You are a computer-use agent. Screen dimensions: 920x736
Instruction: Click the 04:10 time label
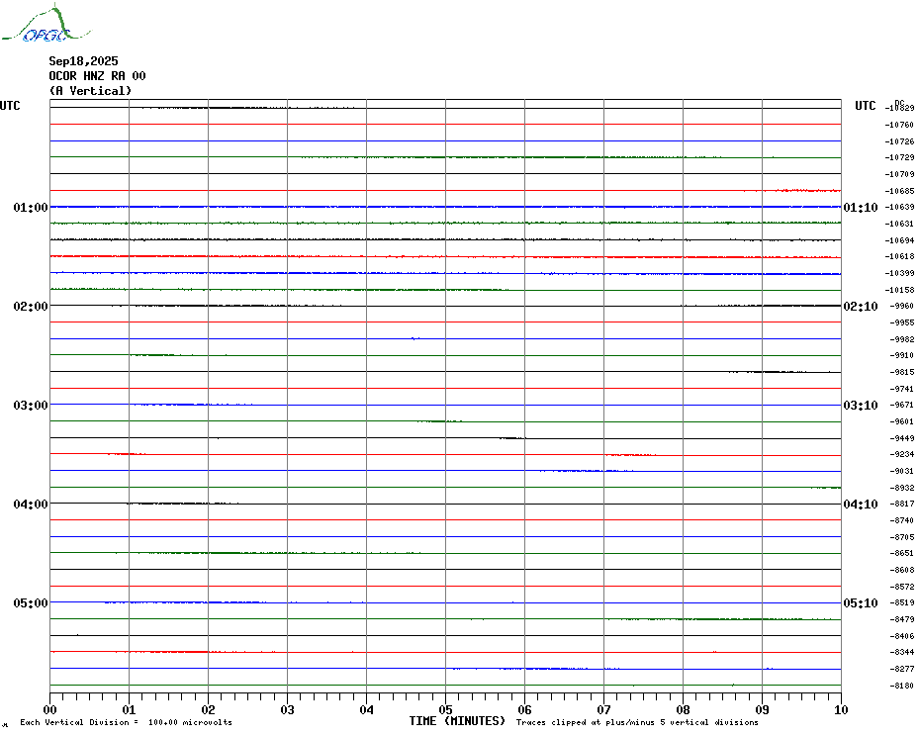[x=861, y=505]
